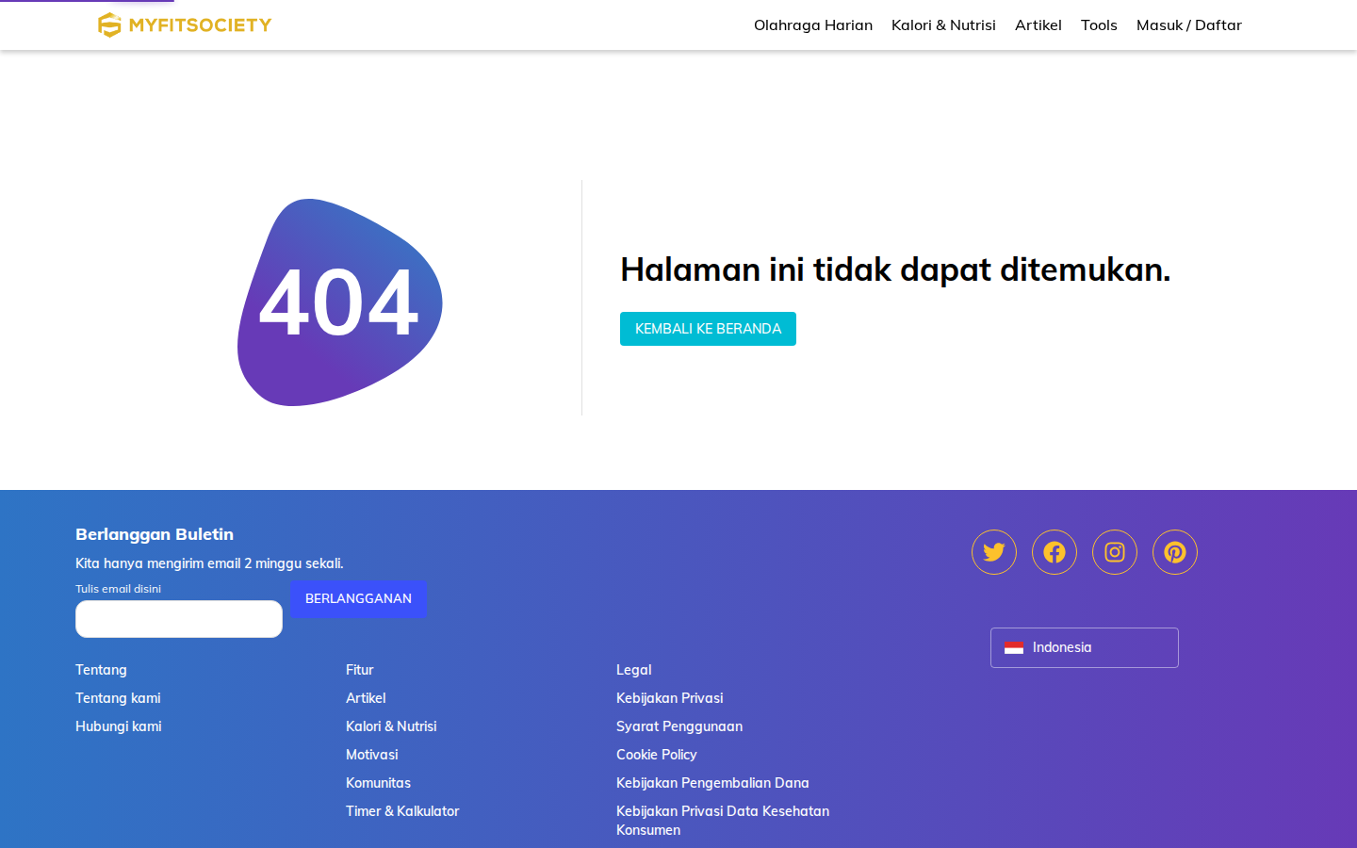1357x848 pixels.
Task: Click the Berlangganan subscribe button
Action: coord(358,598)
